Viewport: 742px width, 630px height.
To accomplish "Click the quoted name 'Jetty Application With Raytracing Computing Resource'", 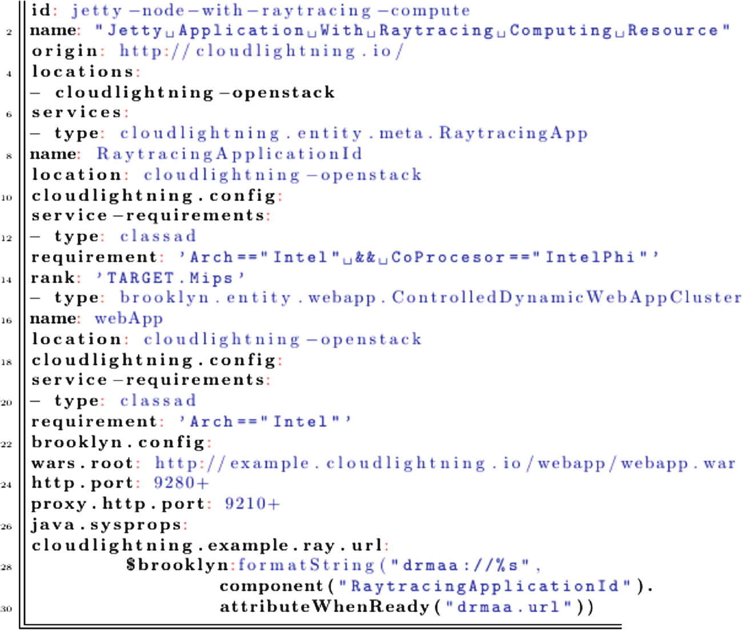I will (x=412, y=30).
